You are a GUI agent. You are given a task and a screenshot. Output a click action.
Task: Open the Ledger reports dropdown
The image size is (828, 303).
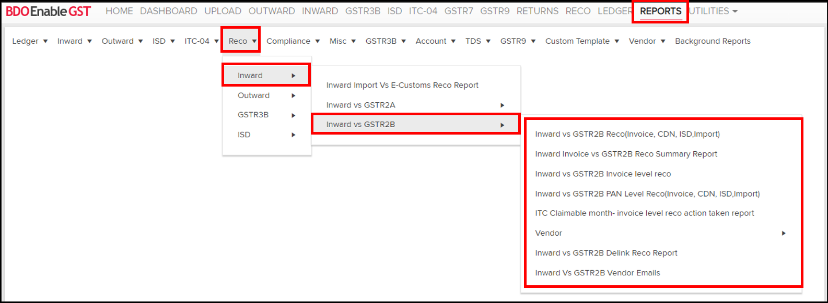(x=30, y=41)
